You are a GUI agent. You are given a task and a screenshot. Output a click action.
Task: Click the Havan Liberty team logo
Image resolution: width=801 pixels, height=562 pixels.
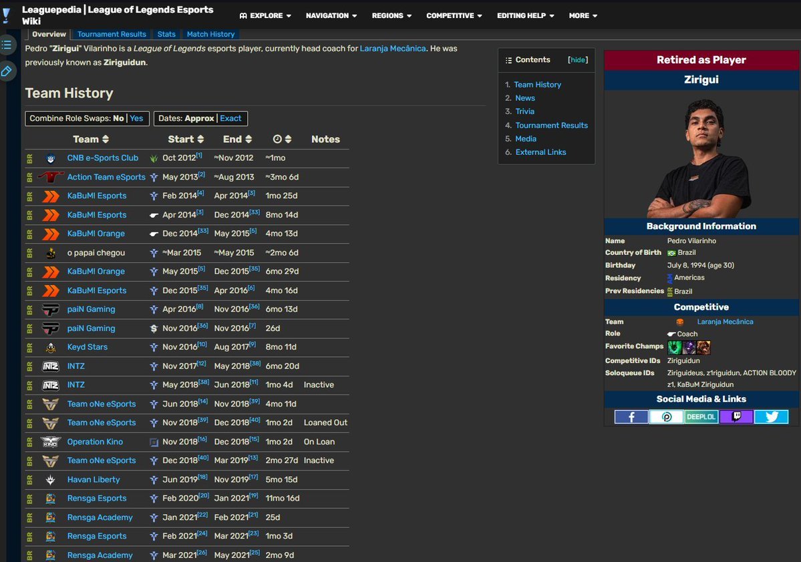coord(51,480)
